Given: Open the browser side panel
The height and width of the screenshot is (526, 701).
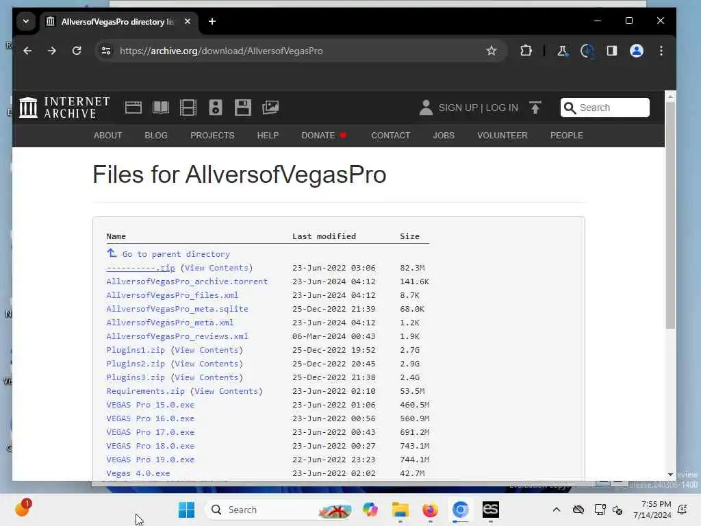Looking at the screenshot, I should pyautogui.click(x=611, y=51).
